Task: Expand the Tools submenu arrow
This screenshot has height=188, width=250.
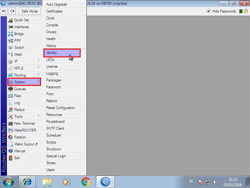Action: click(39, 116)
